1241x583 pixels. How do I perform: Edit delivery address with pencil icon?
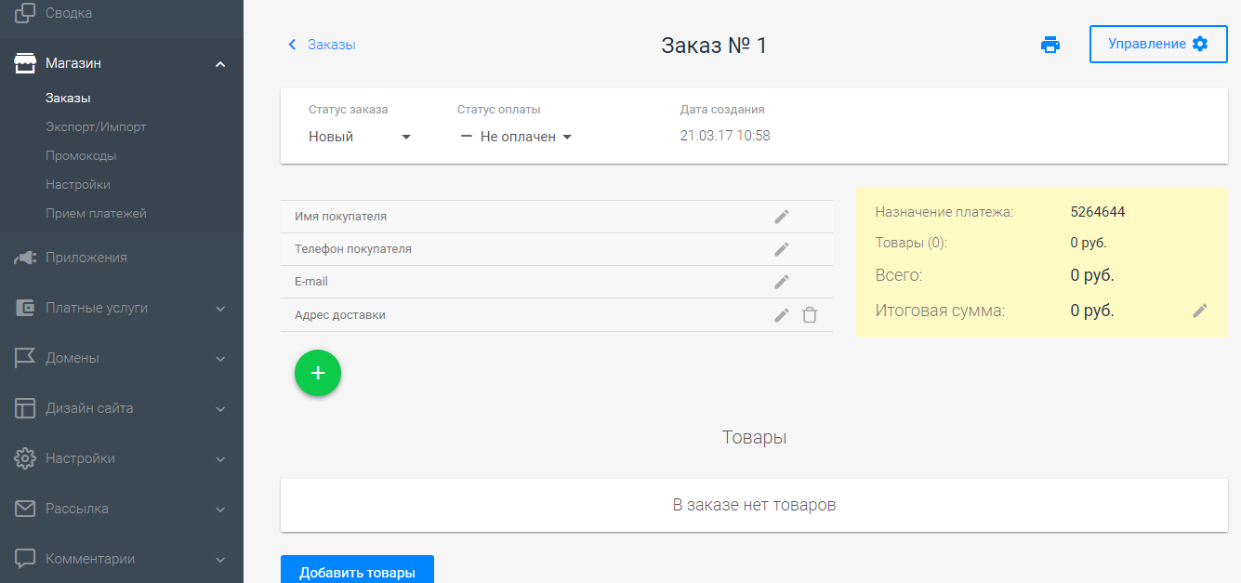click(x=782, y=315)
